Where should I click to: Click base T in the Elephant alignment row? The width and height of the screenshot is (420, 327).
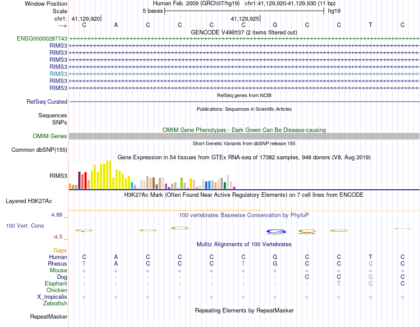(339, 283)
